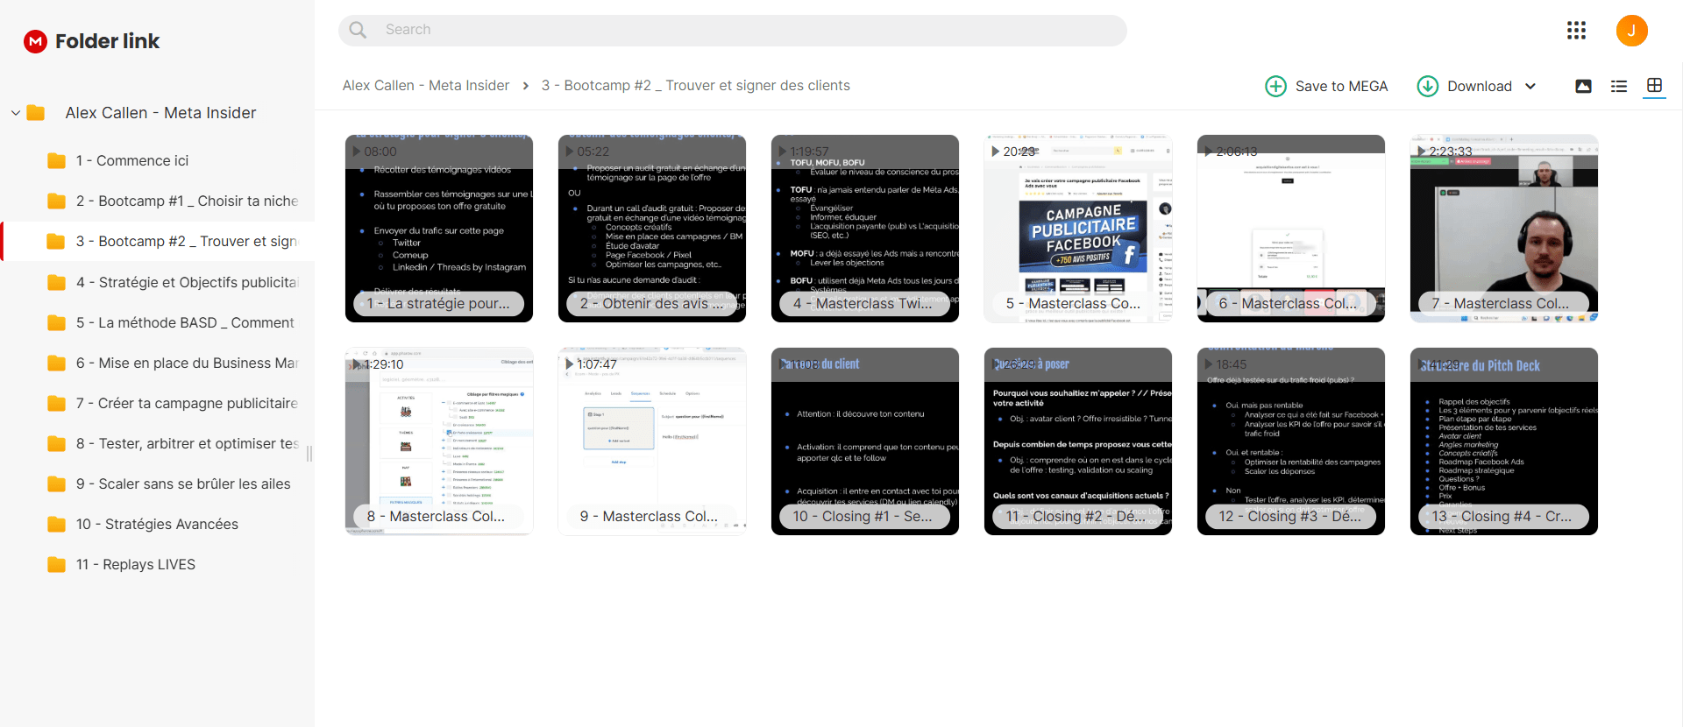
Task: Click the folder icon beside Alex Callen - Meta Insider
Action: tap(36, 113)
